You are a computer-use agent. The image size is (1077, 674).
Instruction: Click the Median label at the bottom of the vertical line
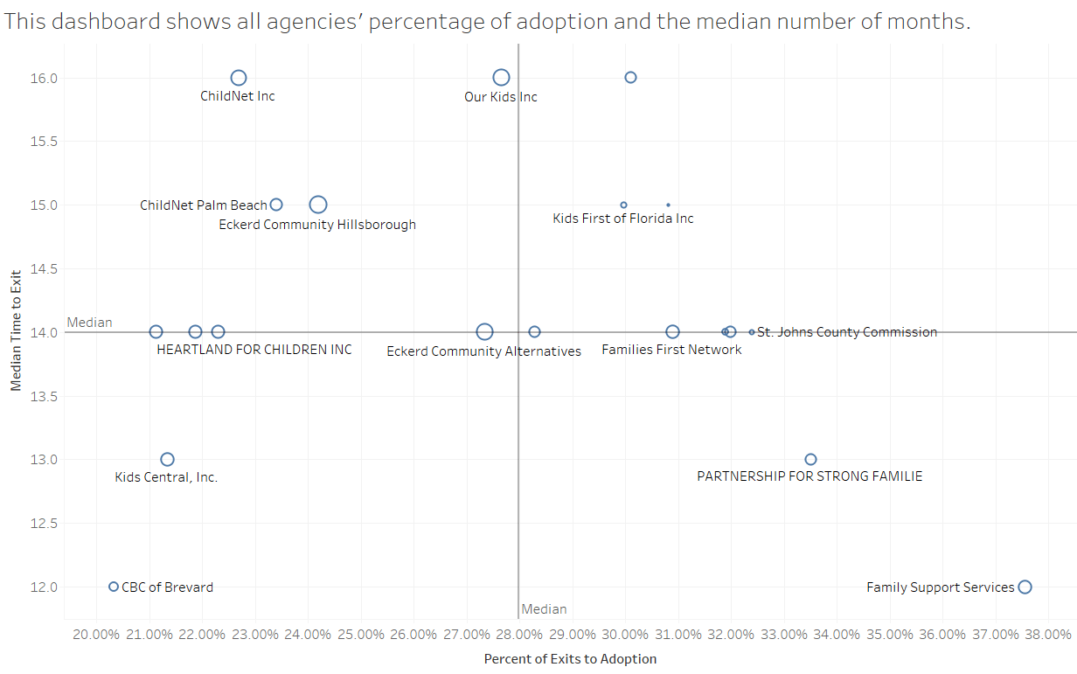click(x=544, y=609)
